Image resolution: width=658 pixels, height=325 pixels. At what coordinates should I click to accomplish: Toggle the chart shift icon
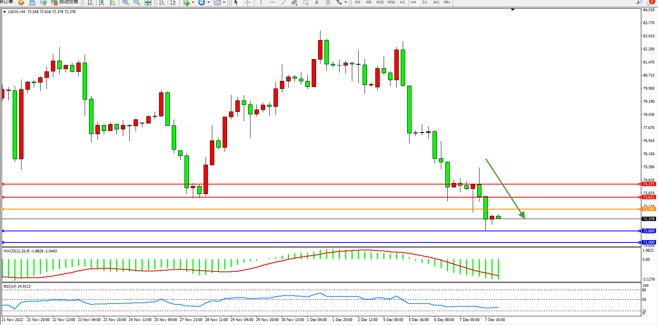click(x=173, y=2)
